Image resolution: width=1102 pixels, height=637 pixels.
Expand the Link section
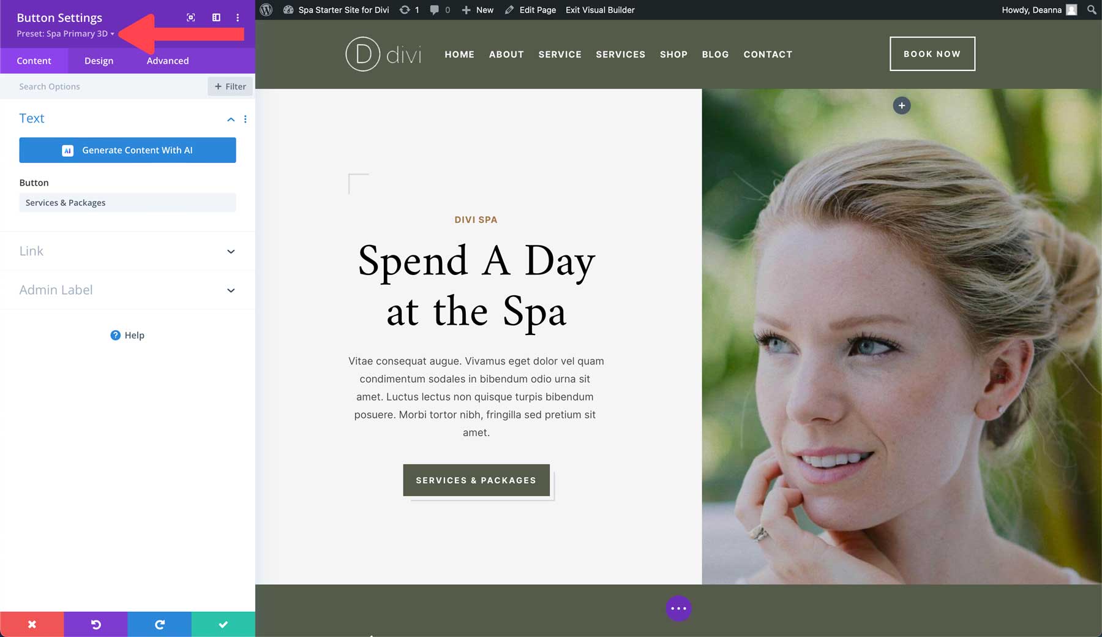[x=127, y=251]
